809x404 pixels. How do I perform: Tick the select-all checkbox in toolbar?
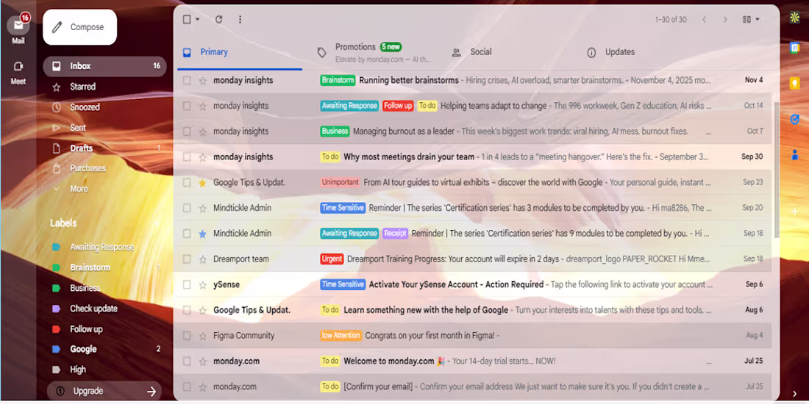point(187,19)
